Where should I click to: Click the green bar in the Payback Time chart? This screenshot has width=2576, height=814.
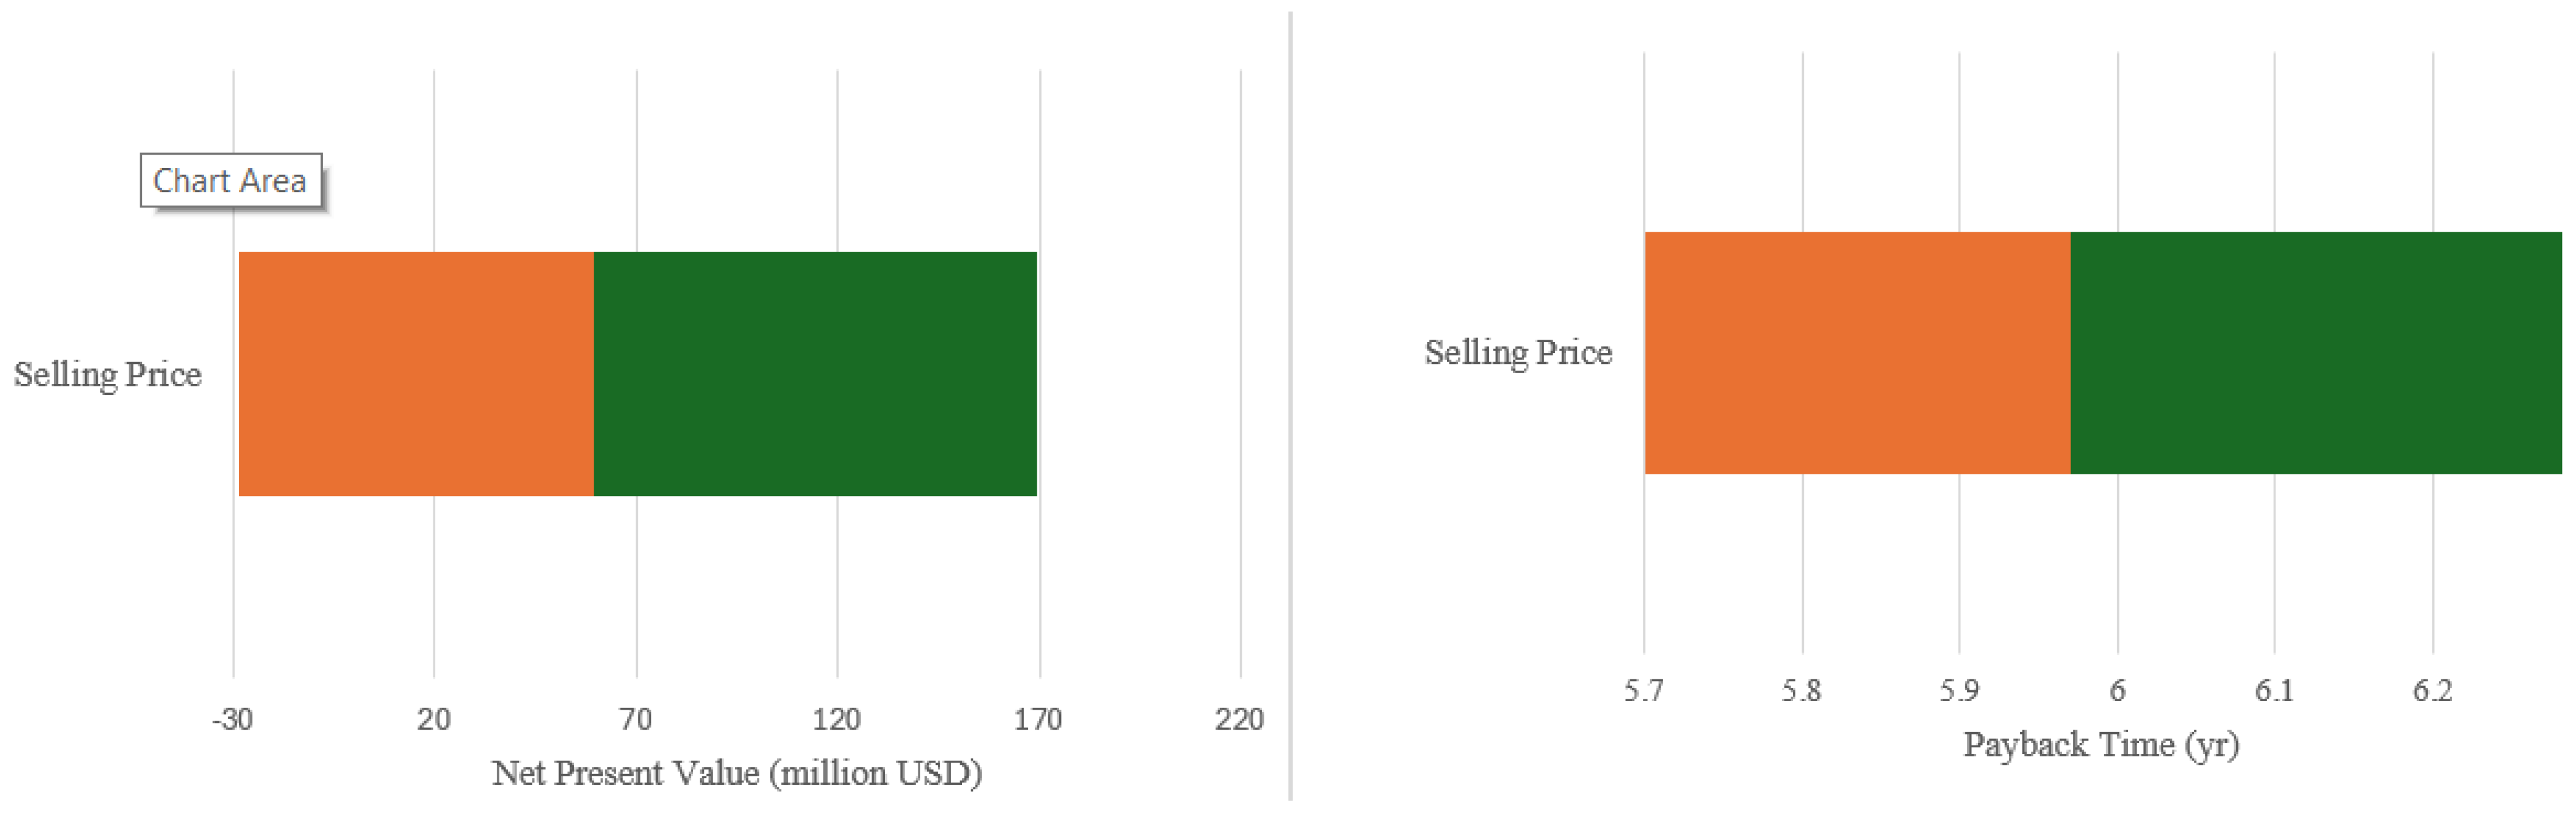tap(2315, 352)
